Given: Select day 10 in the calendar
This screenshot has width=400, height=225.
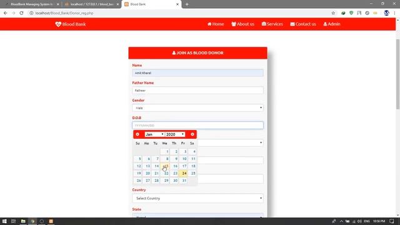Looking at the screenshot, I should coord(183,159).
